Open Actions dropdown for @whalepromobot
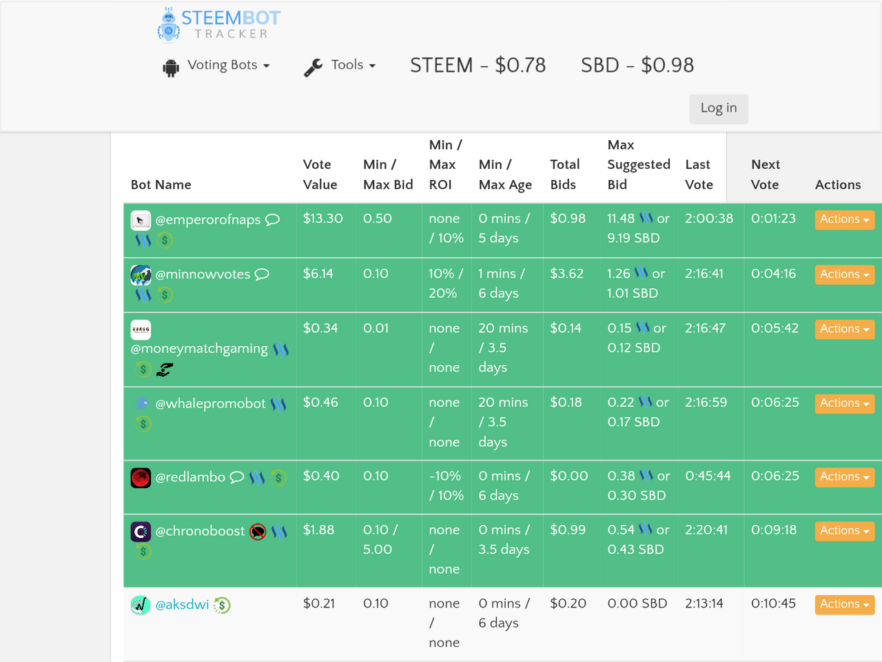 click(844, 403)
